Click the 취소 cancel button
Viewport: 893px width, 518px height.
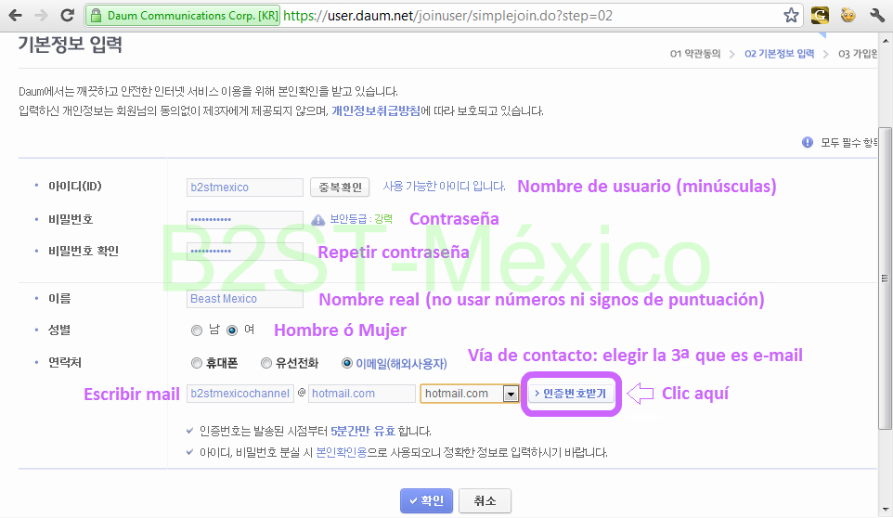tap(485, 500)
